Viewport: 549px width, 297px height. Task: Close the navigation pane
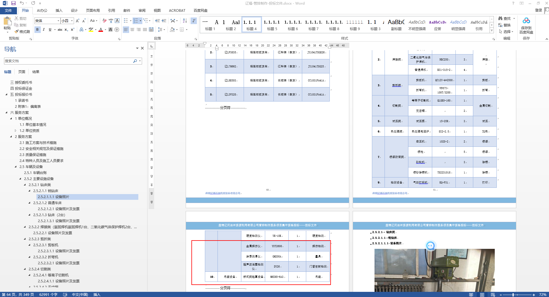tap(142, 48)
